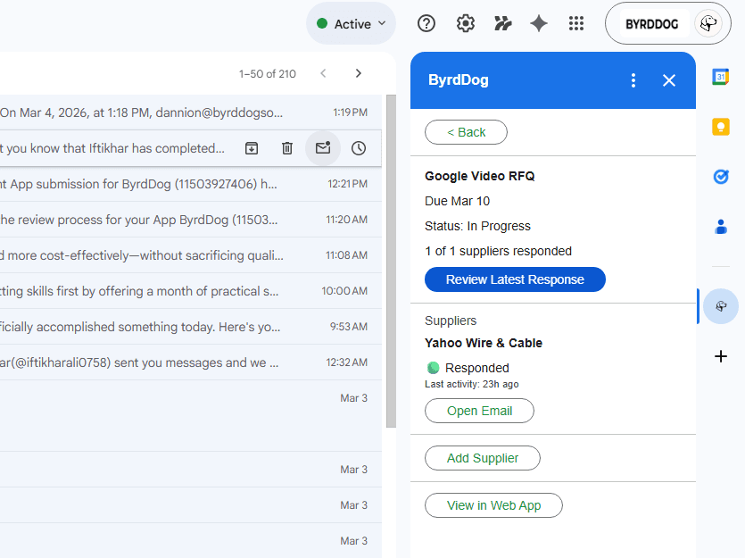Click the Google Video RFQ title

(479, 177)
